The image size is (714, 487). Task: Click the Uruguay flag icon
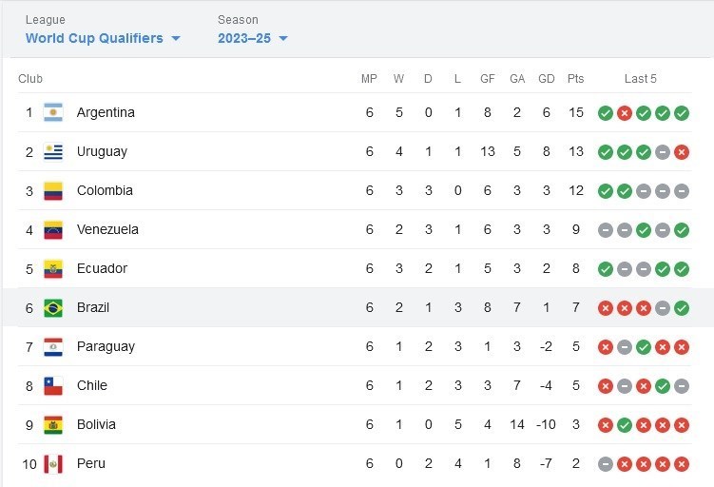point(53,151)
